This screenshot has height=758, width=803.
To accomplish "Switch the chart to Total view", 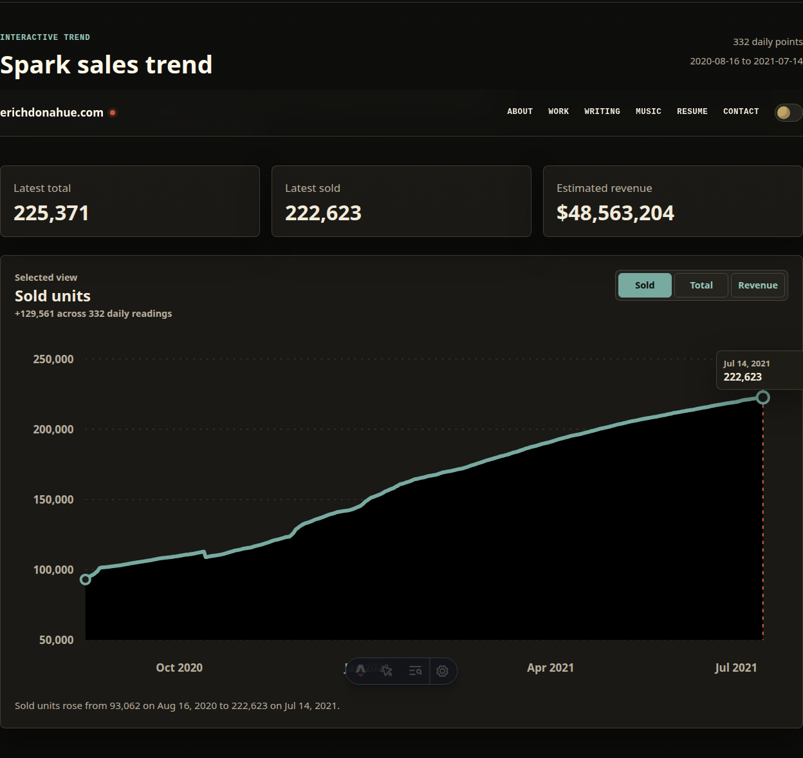I will click(x=701, y=285).
